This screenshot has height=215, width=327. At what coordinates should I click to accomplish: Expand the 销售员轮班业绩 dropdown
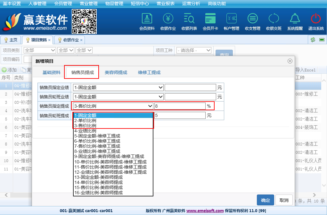[x=118, y=97]
